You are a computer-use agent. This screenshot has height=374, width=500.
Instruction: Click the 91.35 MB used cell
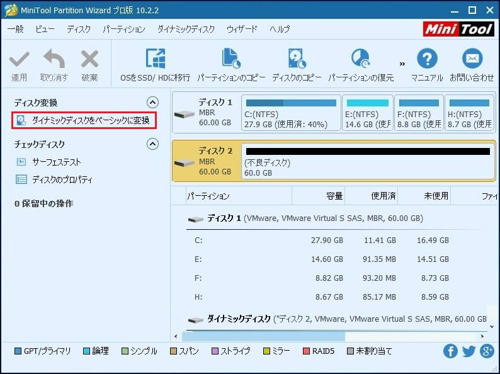pos(379,259)
